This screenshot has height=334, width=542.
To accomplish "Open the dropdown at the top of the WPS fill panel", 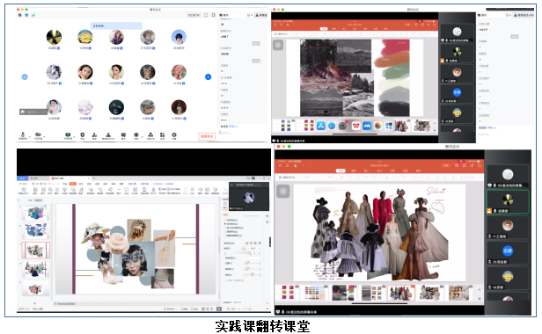I will click(x=252, y=215).
